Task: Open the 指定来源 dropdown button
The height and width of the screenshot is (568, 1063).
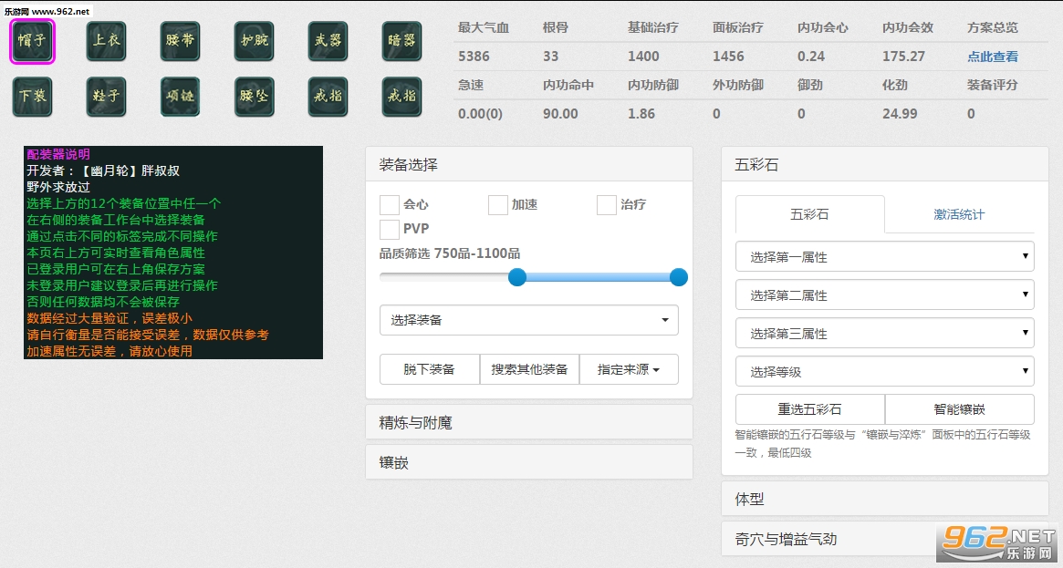Action: pyautogui.click(x=629, y=369)
